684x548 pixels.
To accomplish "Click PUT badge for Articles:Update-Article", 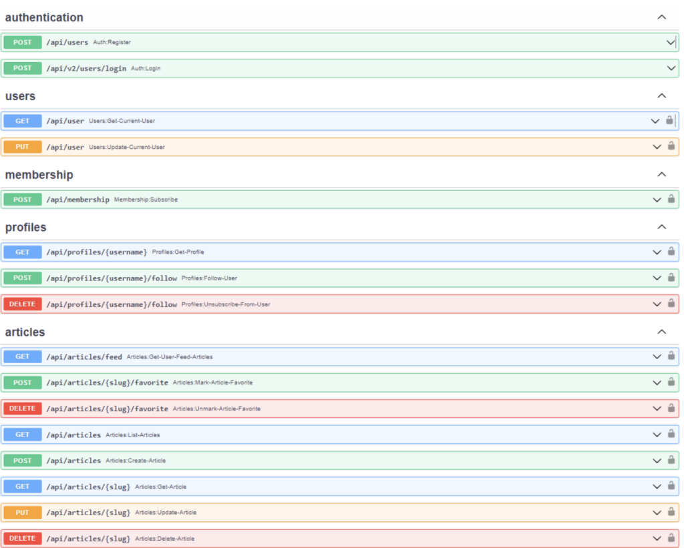I will pyautogui.click(x=23, y=513).
